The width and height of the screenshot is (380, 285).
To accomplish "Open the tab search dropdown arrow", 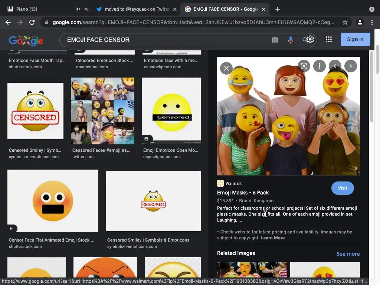I will 371,9.
